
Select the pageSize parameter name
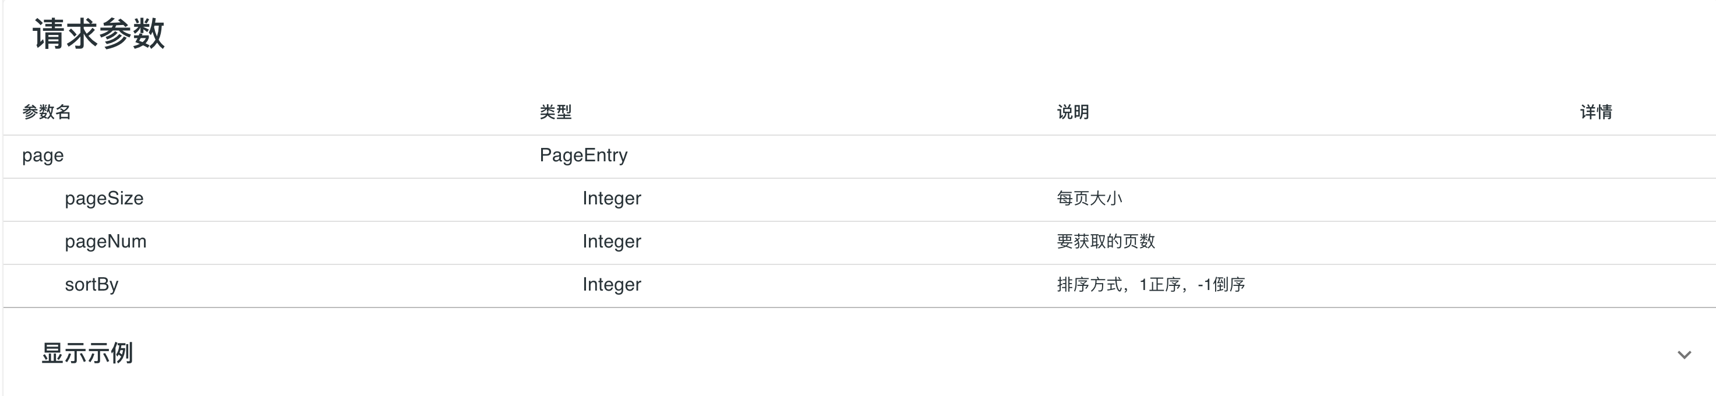tap(104, 199)
